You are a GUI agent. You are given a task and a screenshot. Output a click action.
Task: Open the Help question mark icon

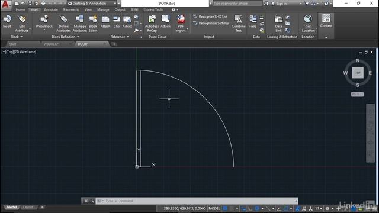(326, 4)
